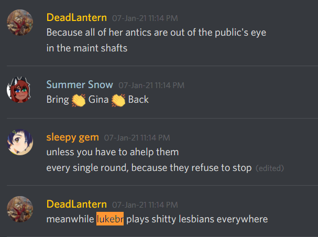The height and width of the screenshot is (237, 318).
Task: Select the message "unless you have to ahelp them"
Action: pyautogui.click(x=113, y=152)
